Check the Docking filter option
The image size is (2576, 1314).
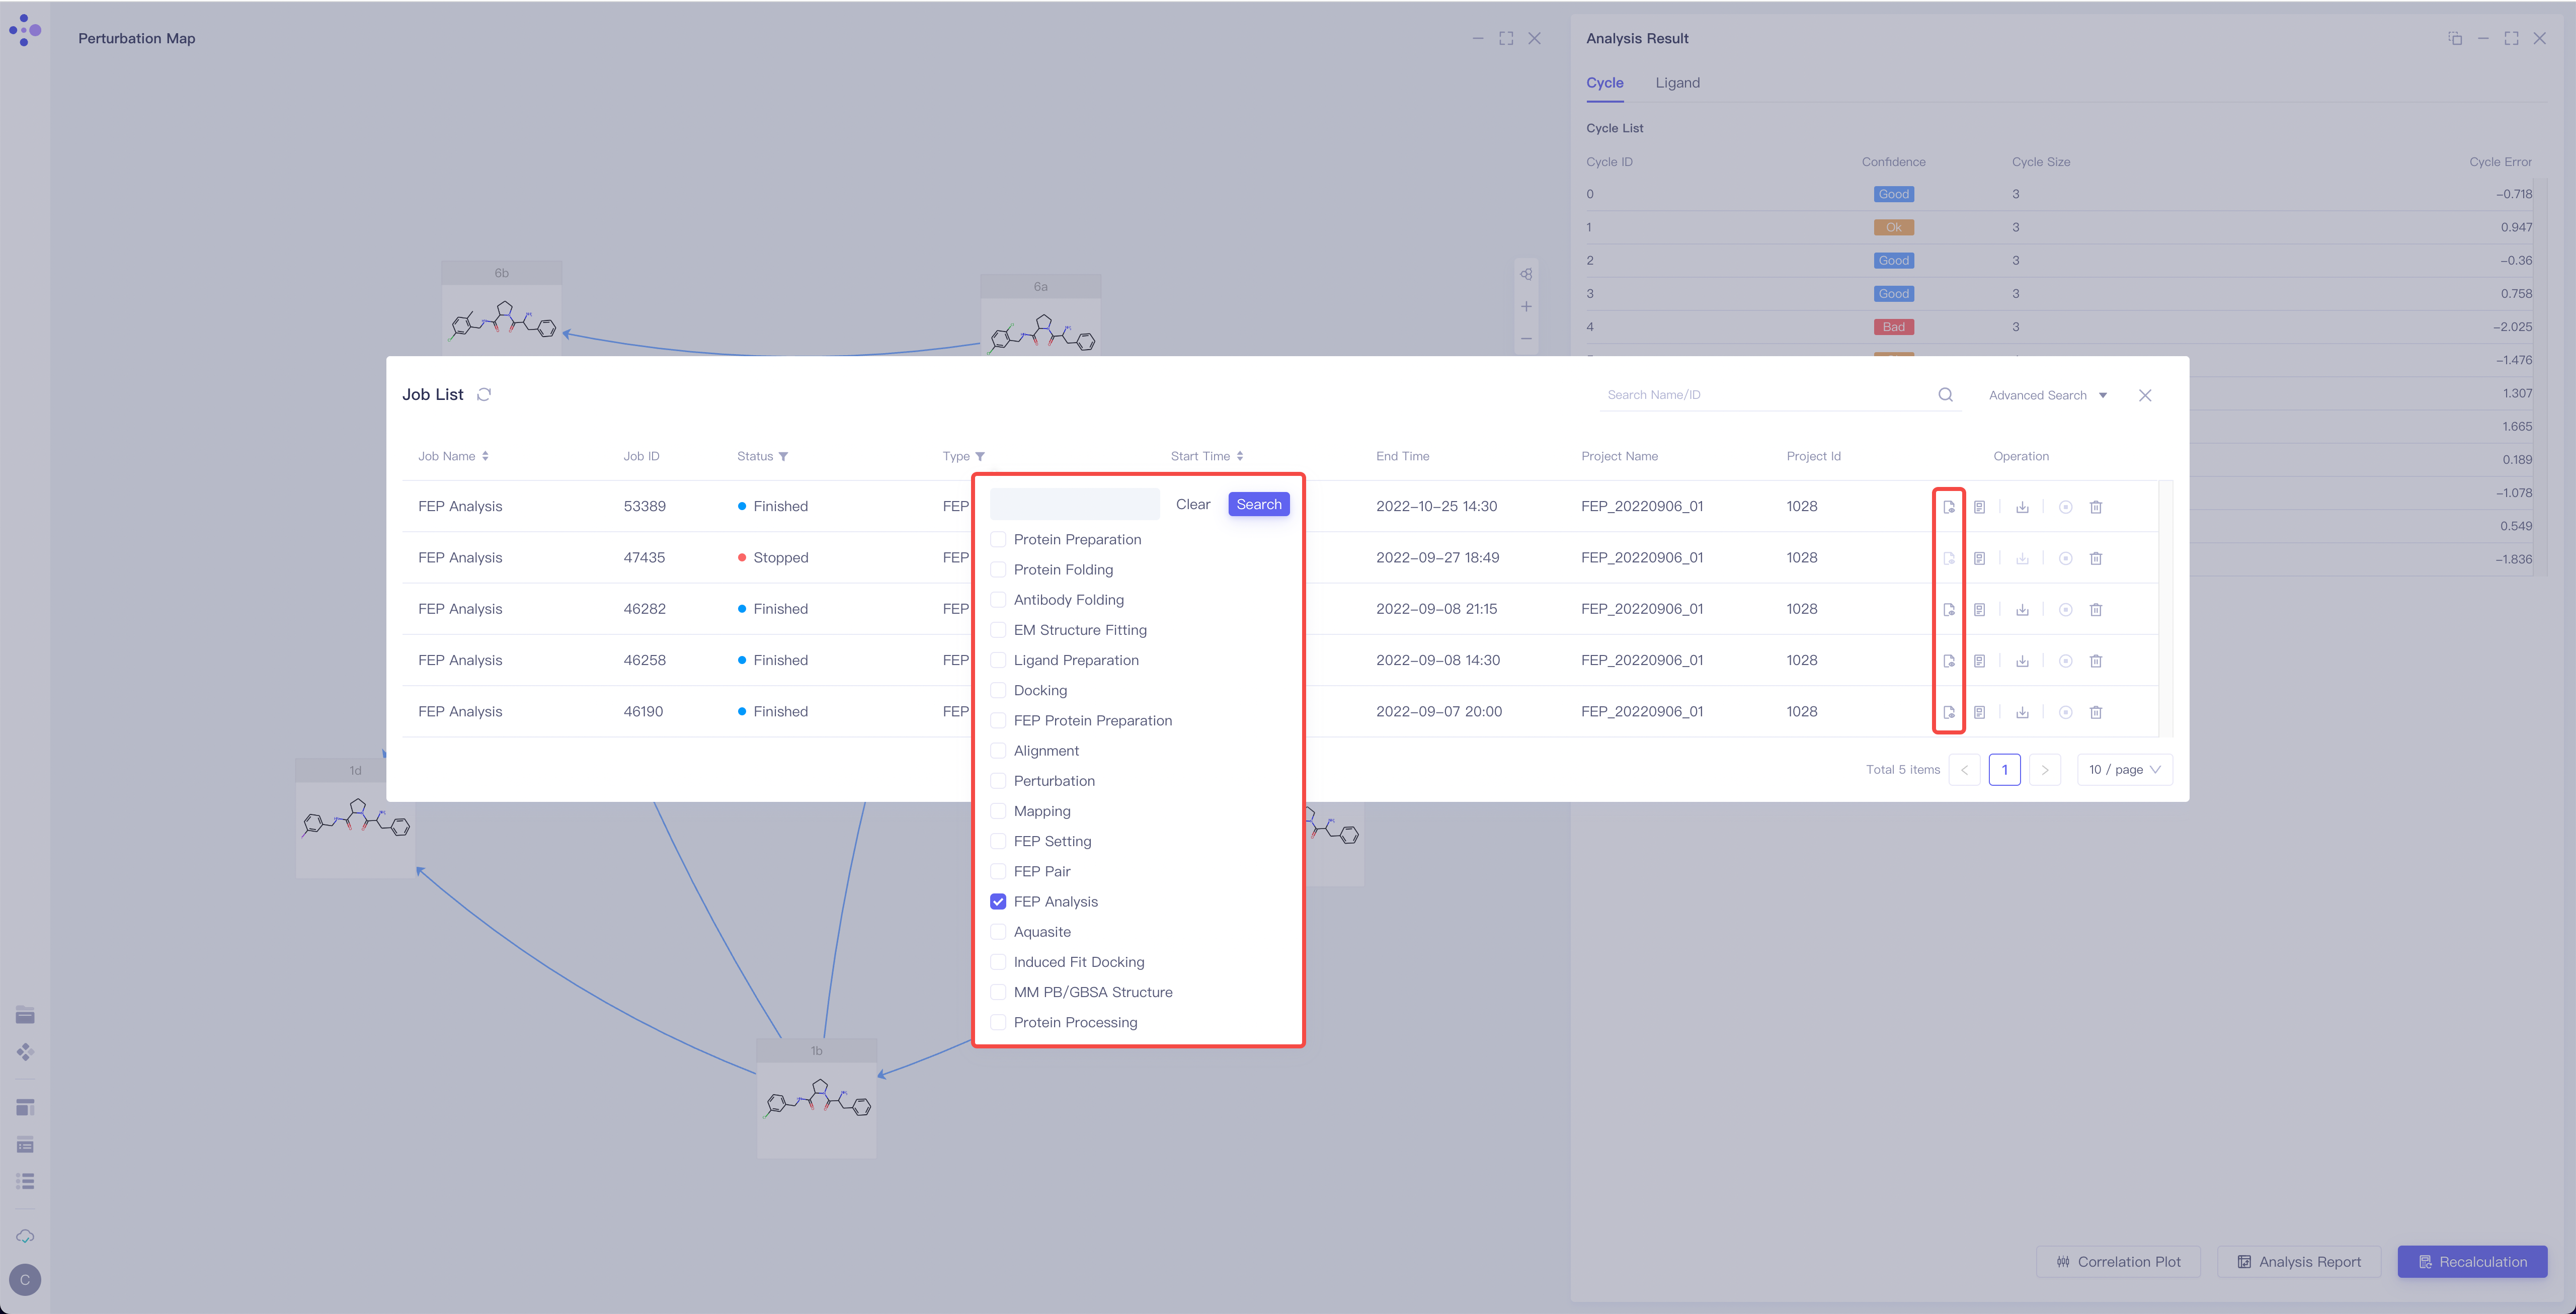[x=998, y=690]
